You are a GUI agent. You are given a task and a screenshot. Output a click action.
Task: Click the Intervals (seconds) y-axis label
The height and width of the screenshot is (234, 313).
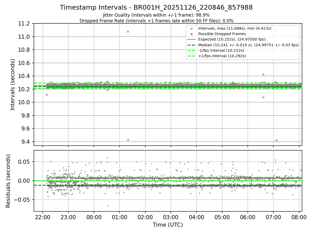click(x=13, y=84)
